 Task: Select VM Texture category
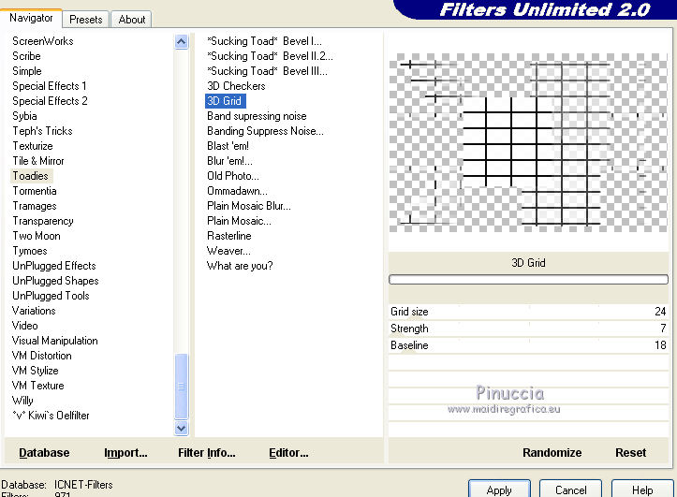tap(37, 386)
